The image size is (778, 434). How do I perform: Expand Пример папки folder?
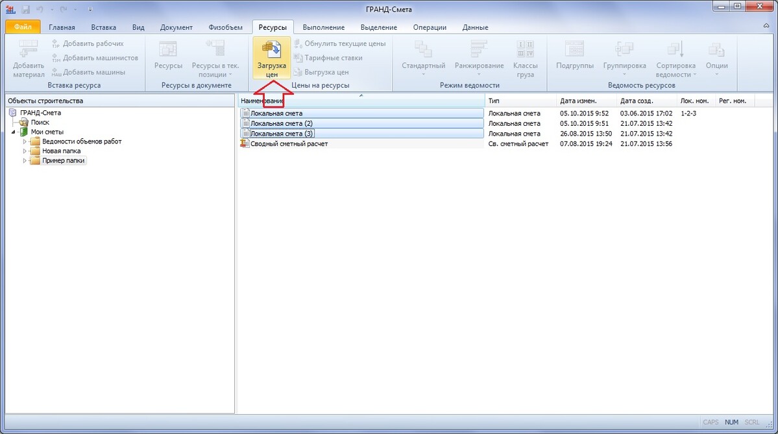click(24, 161)
